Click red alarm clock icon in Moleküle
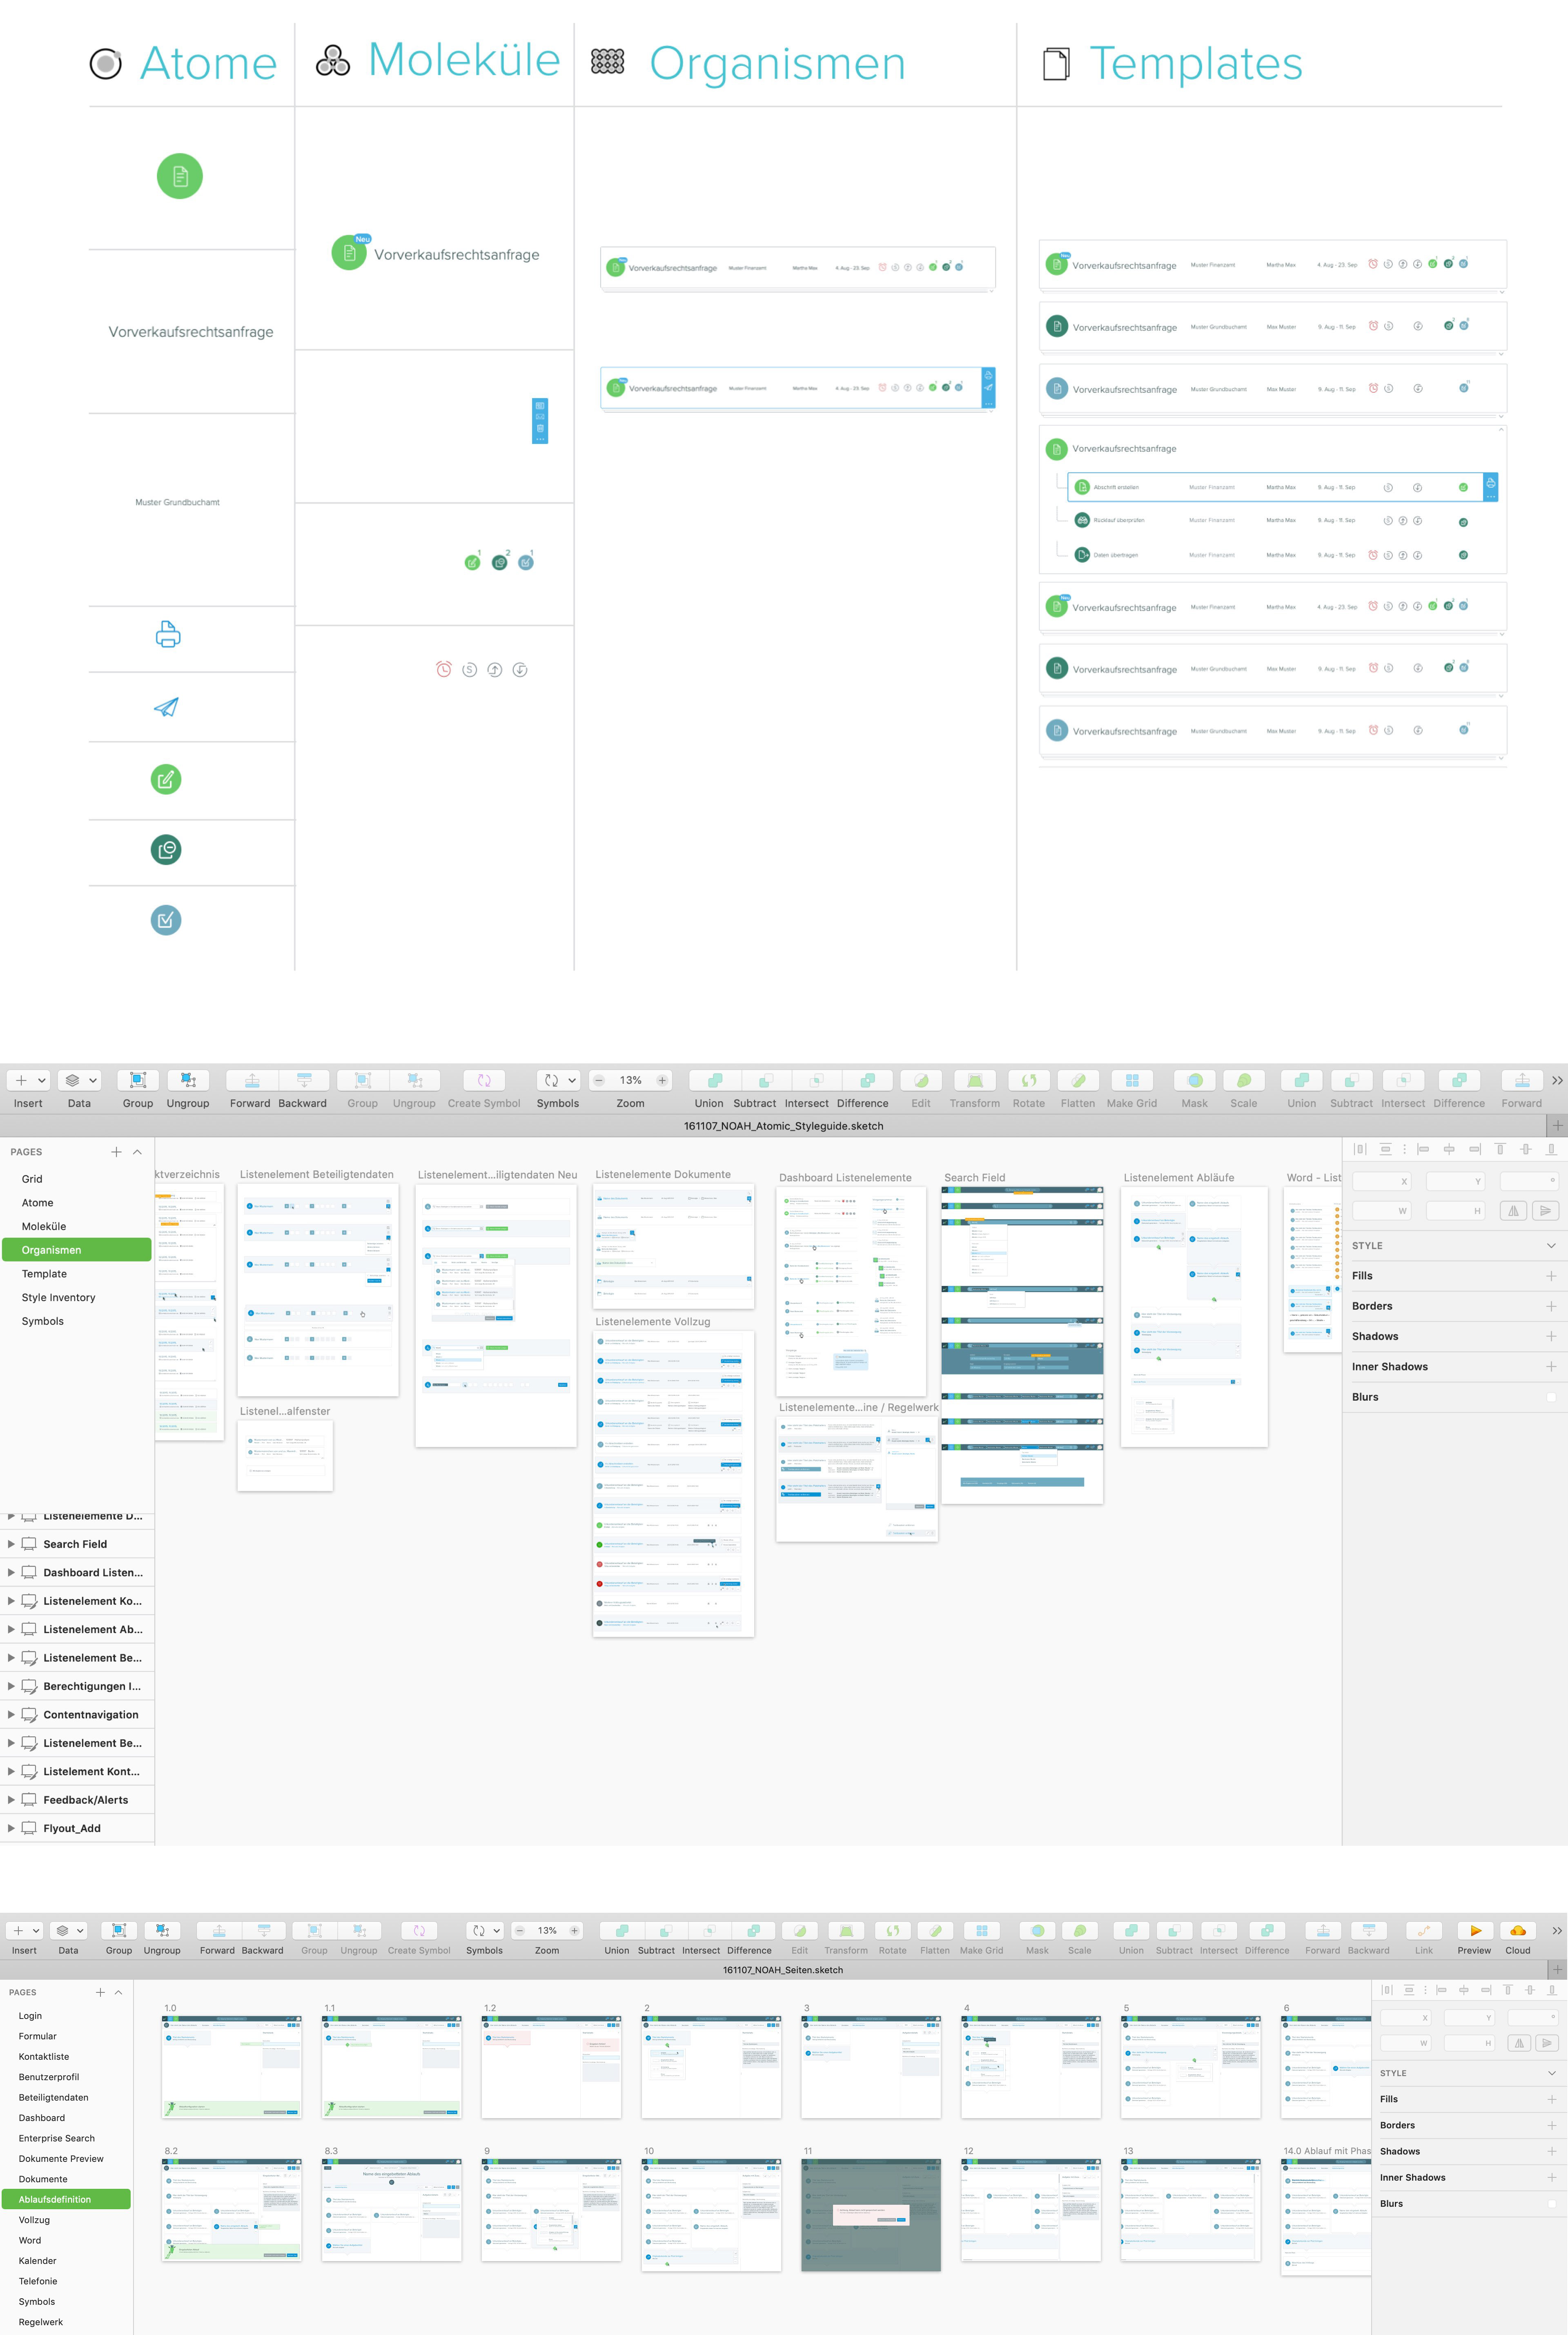 tap(444, 669)
